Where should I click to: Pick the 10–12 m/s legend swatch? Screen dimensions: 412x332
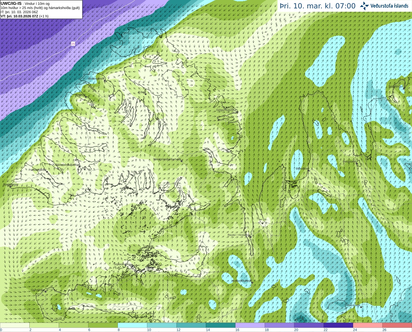click(162, 325)
